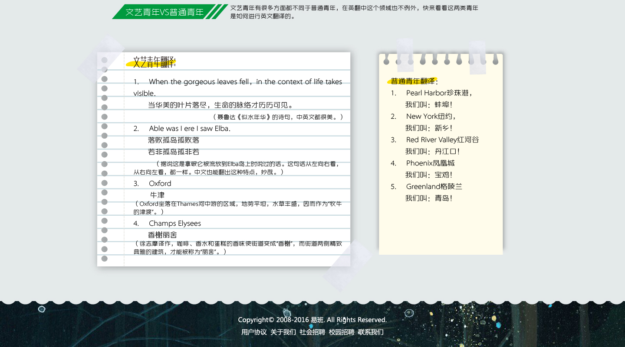Click the entry Phoenix凤凰城

click(x=431, y=163)
